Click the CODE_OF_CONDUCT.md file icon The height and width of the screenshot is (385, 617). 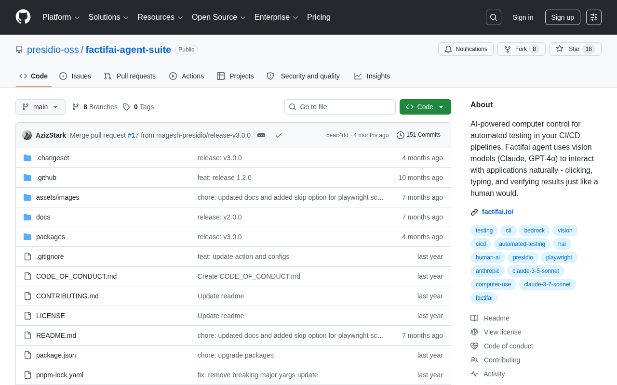[27, 276]
